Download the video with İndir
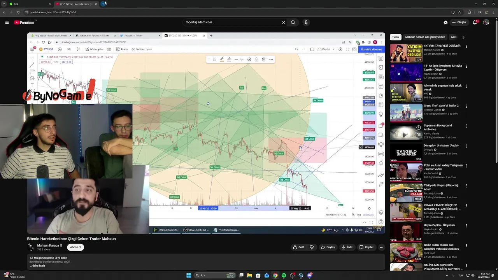The image size is (498, 280). [x=347, y=247]
